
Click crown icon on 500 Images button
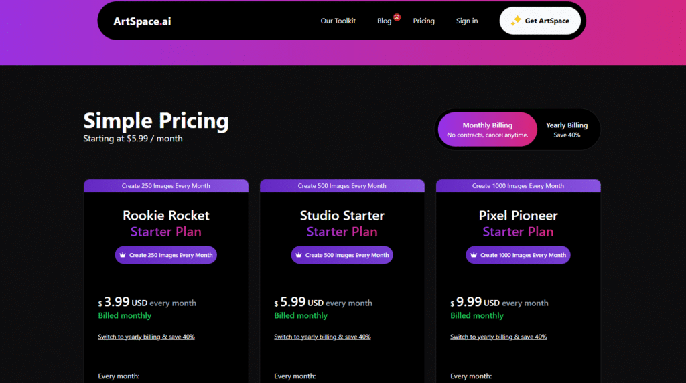pos(299,255)
